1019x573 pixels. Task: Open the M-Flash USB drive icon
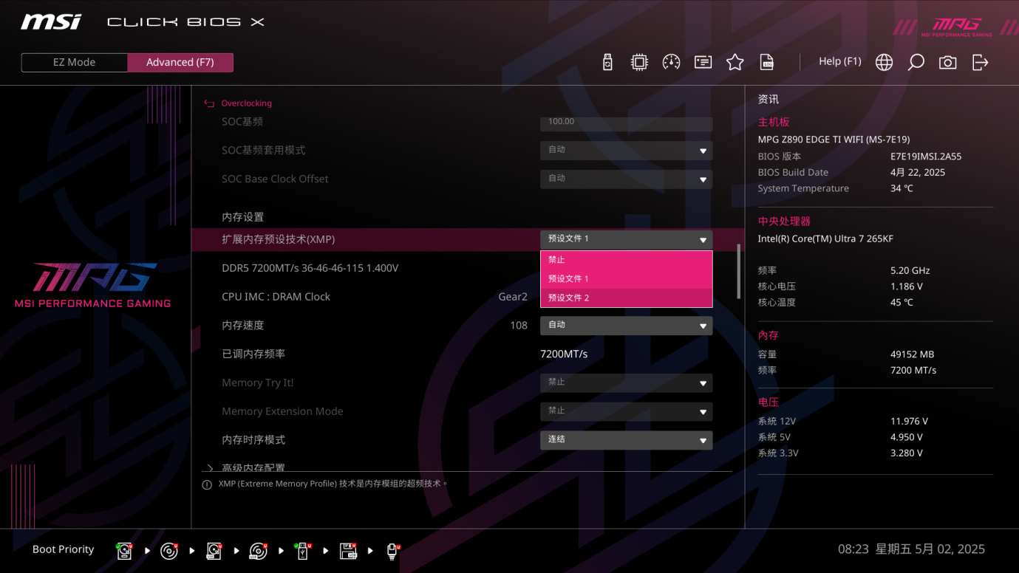607,62
